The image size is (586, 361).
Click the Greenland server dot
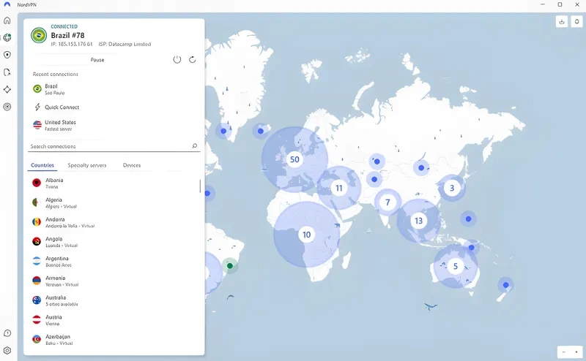tap(223, 131)
